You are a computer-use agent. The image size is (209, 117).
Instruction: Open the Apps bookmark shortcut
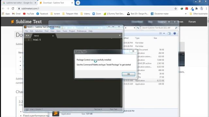click(x=6, y=14)
